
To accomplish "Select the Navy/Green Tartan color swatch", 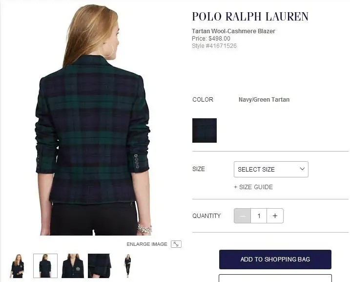I will (x=205, y=130).
